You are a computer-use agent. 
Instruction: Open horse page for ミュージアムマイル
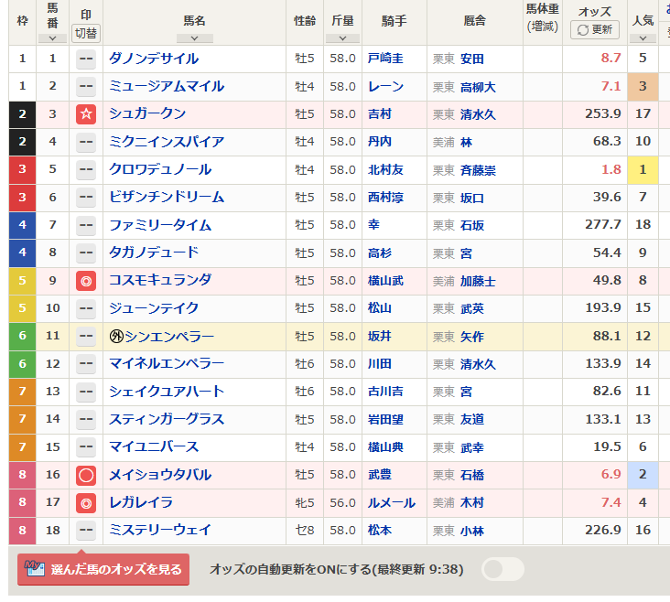coord(167,86)
